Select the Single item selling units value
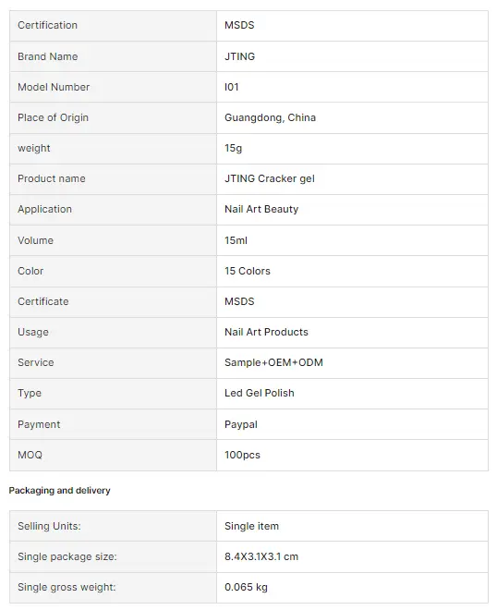Viewport: 497px width, 610px height. coord(251,526)
